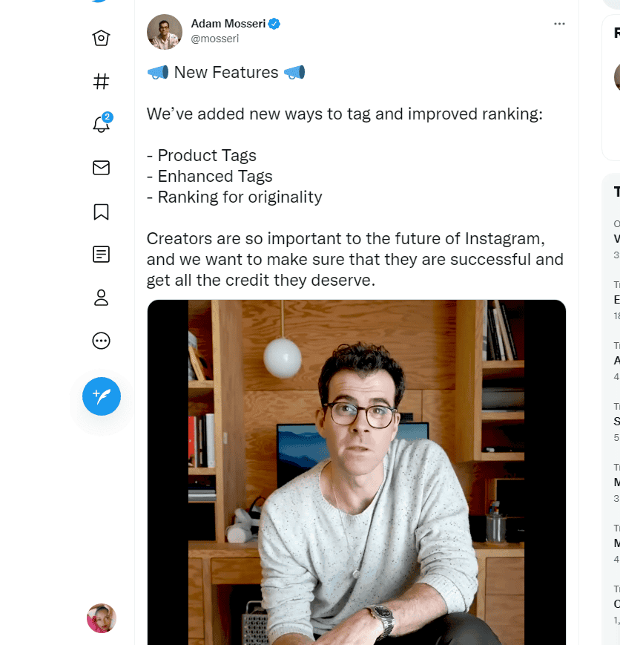Open Bookmarks from the sidebar
Image resolution: width=620 pixels, height=645 pixels.
102,212
